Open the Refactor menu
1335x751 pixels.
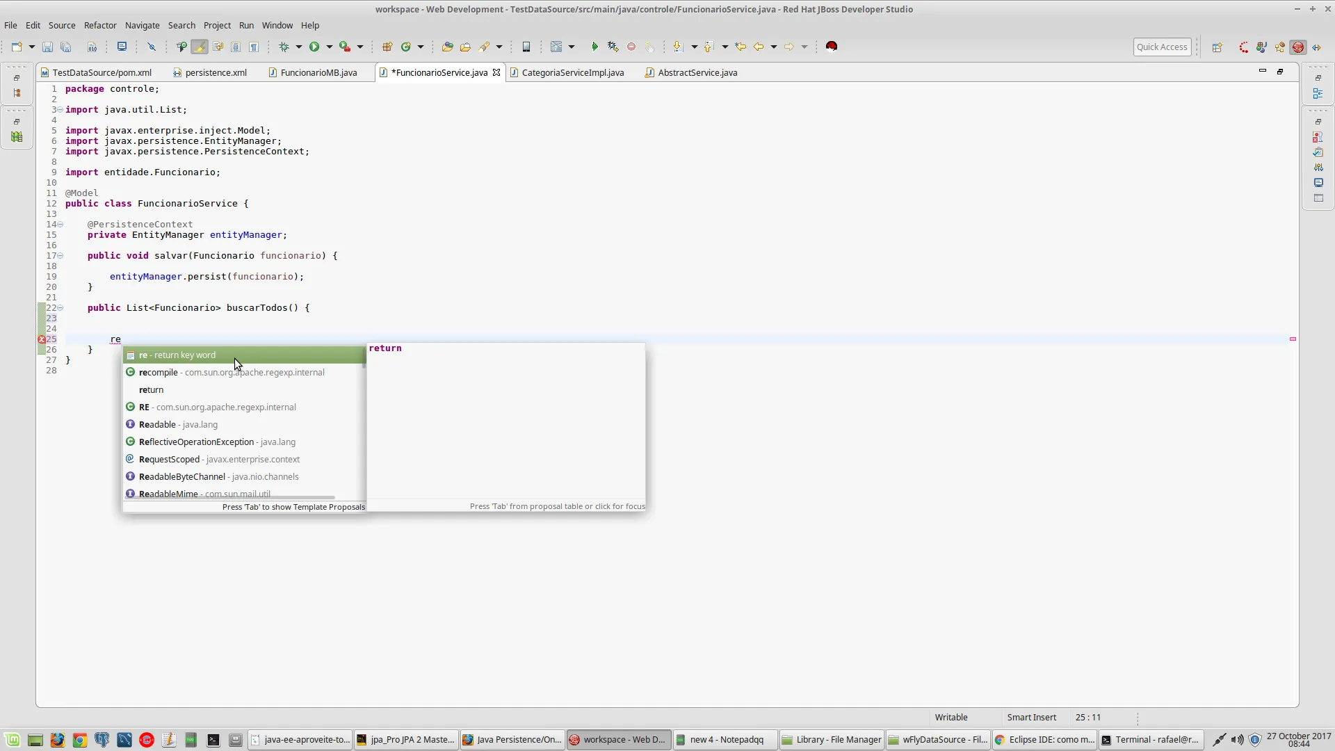pyautogui.click(x=100, y=25)
